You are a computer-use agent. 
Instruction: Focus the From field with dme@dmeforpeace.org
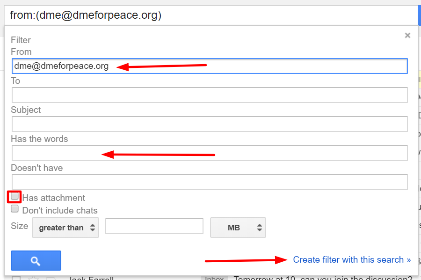point(210,66)
